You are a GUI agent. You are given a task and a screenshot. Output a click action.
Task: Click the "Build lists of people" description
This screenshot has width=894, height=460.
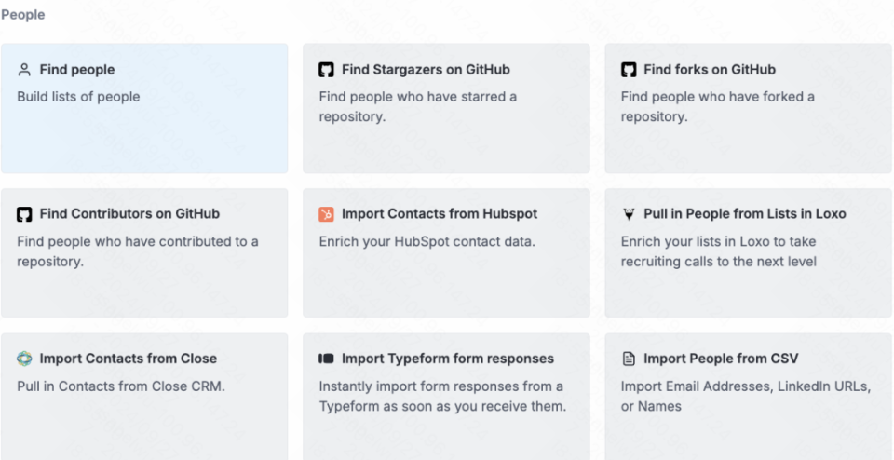(x=78, y=97)
